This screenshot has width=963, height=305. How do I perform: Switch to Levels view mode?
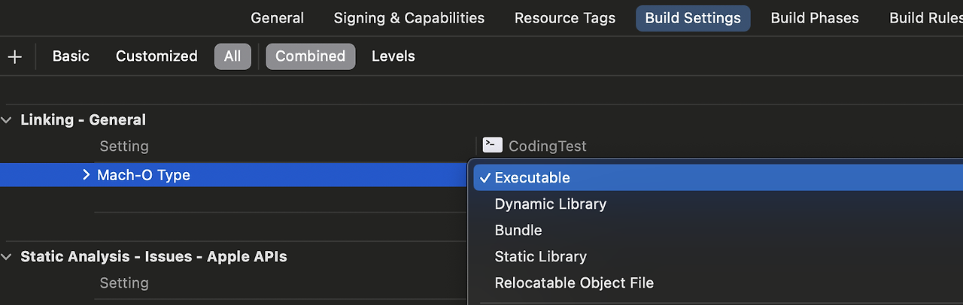click(x=393, y=56)
